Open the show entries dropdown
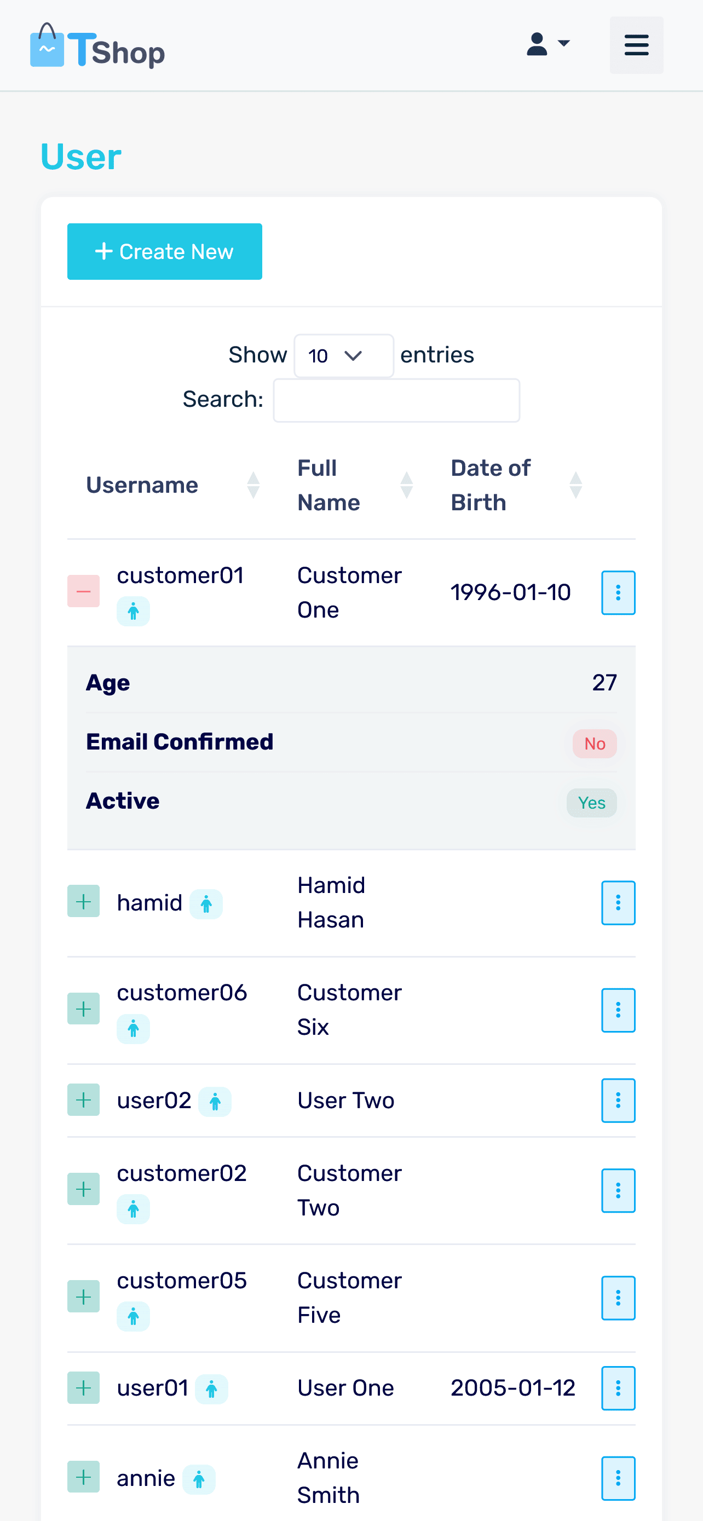 [x=343, y=356]
